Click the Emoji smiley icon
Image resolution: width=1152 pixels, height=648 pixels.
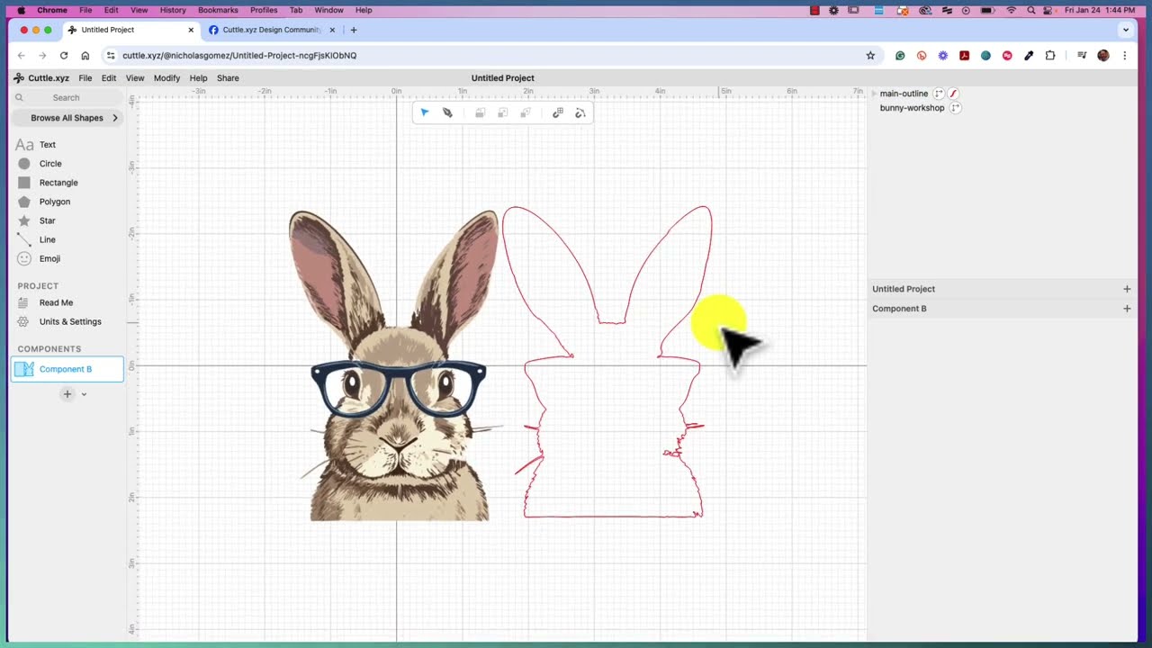24,258
